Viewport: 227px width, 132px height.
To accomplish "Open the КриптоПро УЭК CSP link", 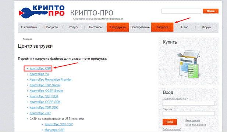I will coord(58,124).
